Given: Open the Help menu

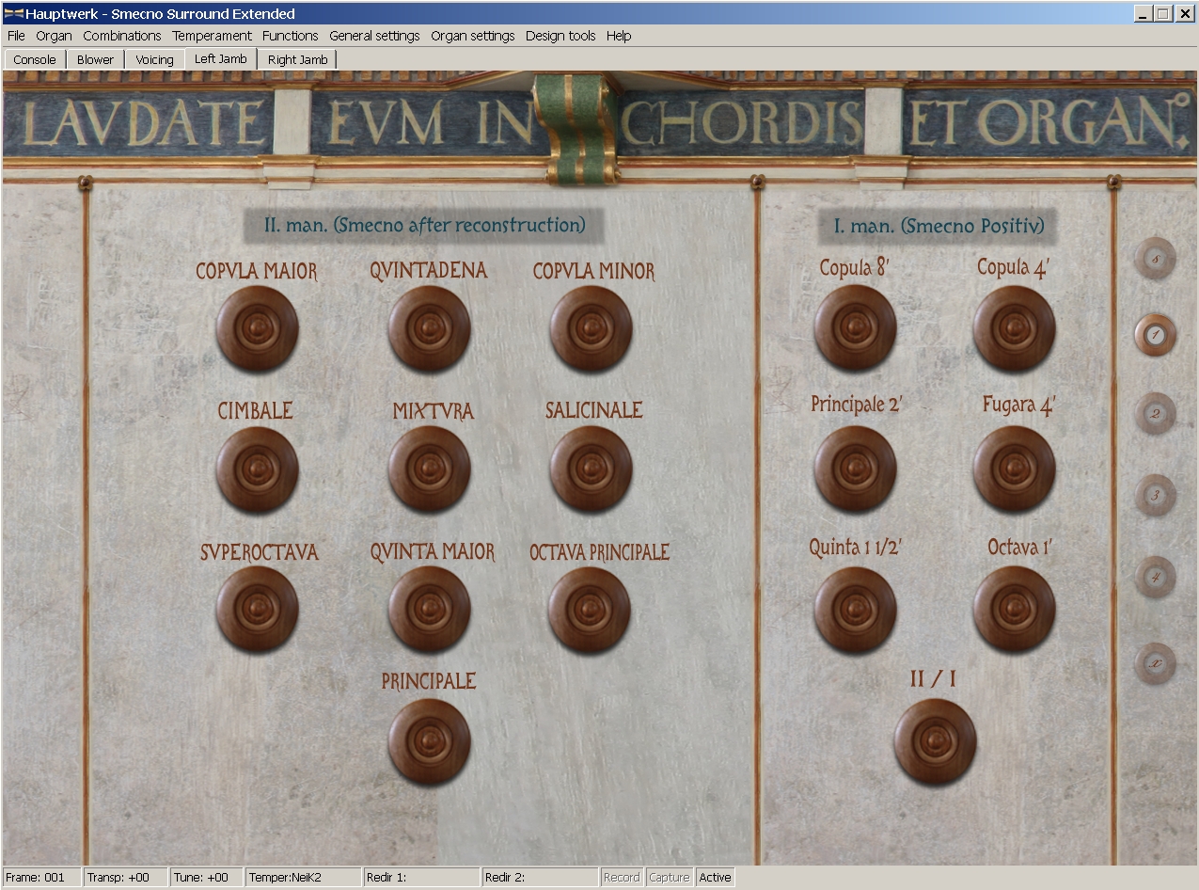Looking at the screenshot, I should coord(619,36).
